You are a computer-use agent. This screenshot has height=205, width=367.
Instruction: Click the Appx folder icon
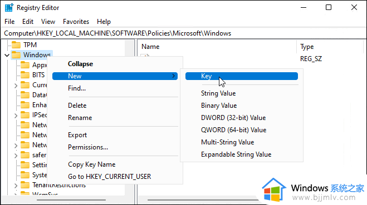[x=25, y=64]
